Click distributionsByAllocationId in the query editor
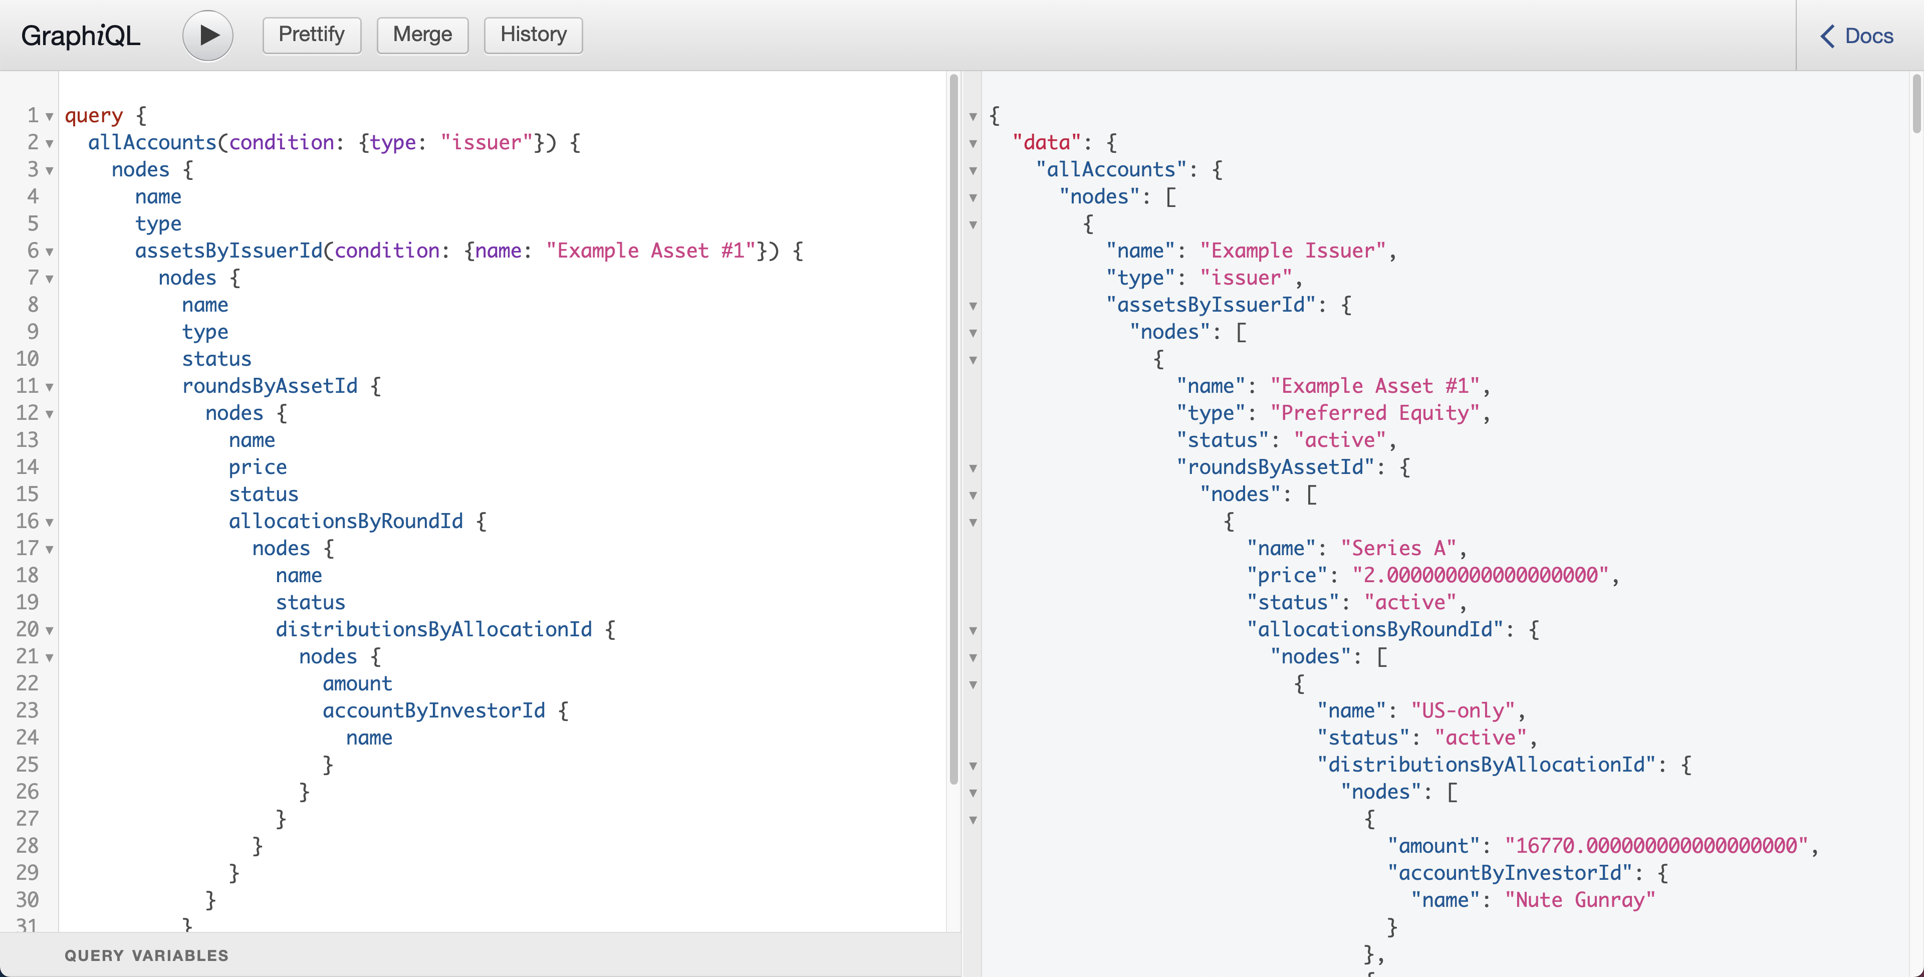This screenshot has width=1924, height=977. click(x=434, y=630)
